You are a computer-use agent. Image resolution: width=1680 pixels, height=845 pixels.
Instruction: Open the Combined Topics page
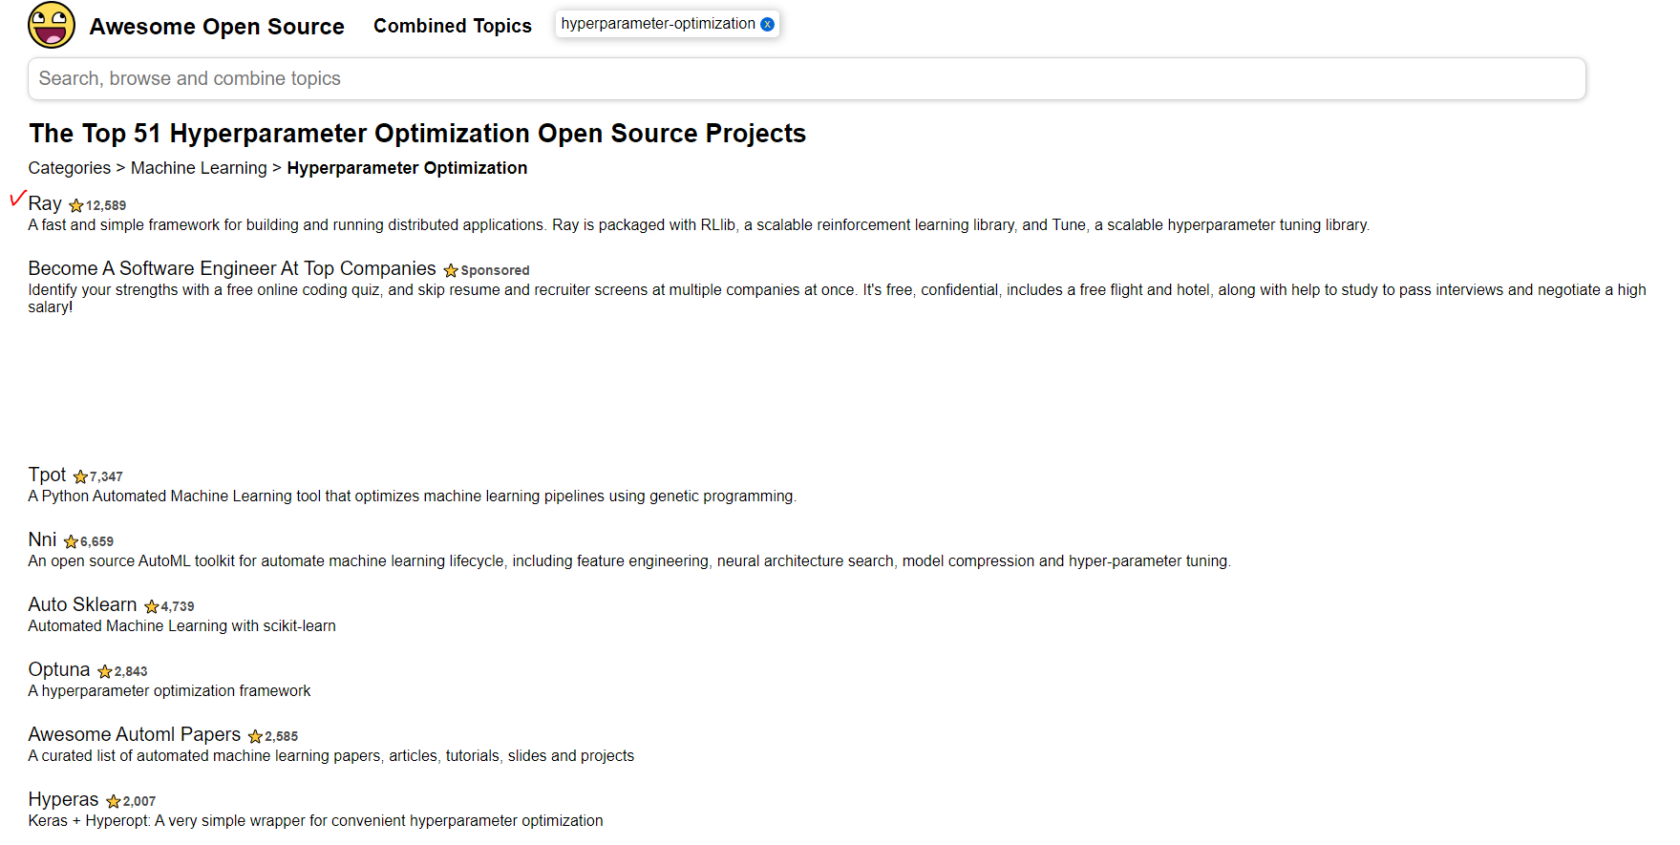coord(453,26)
